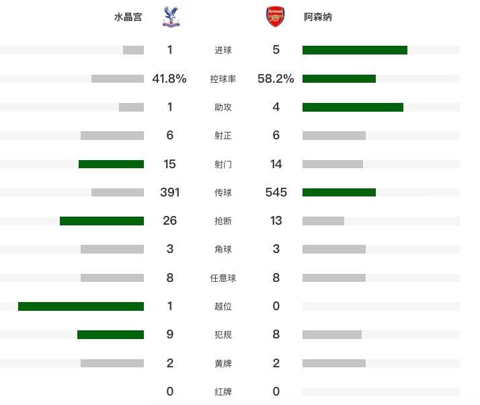Click Arsenal's green 助攻 bar

click(353, 107)
